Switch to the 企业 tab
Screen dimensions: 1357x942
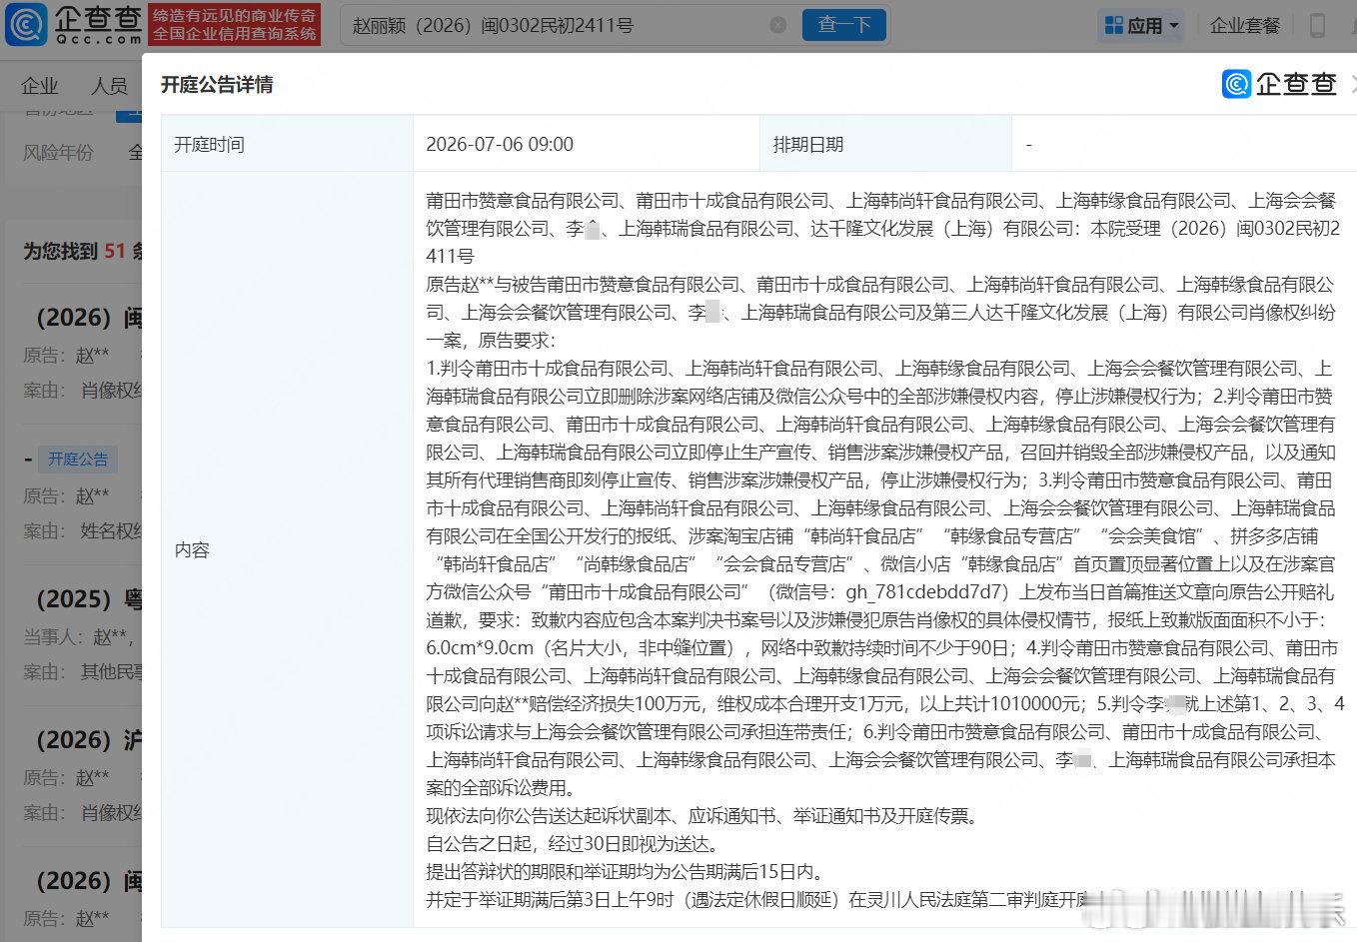[x=40, y=86]
